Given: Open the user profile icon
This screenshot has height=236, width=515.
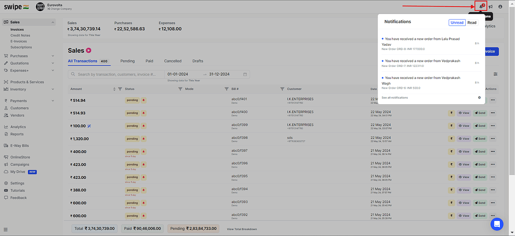Looking at the screenshot, I should [x=500, y=7].
